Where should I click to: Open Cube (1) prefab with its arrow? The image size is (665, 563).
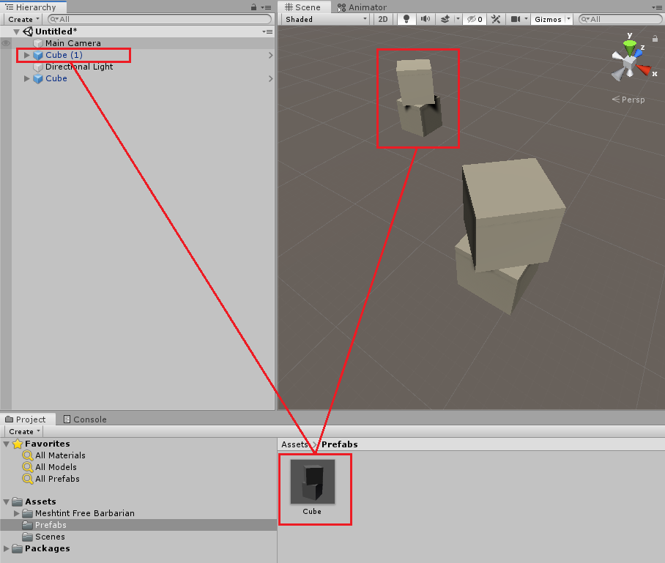coord(270,55)
